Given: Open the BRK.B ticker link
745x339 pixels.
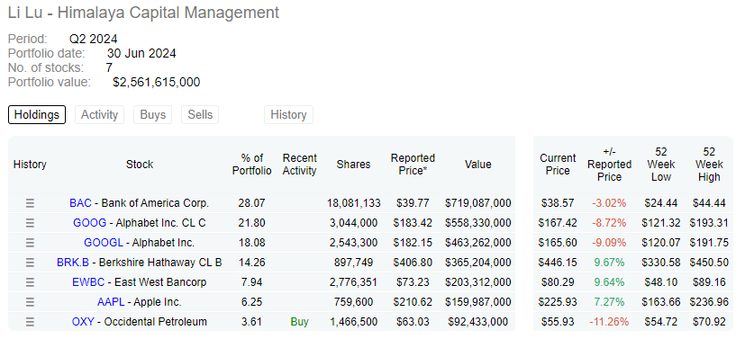Looking at the screenshot, I should tap(73, 263).
